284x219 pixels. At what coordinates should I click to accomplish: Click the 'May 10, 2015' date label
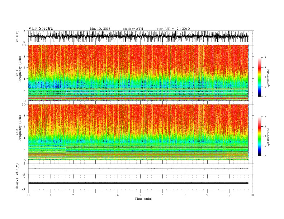click(x=100, y=29)
